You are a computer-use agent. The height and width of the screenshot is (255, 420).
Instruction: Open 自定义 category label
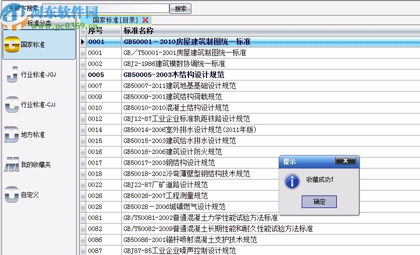click(x=30, y=194)
